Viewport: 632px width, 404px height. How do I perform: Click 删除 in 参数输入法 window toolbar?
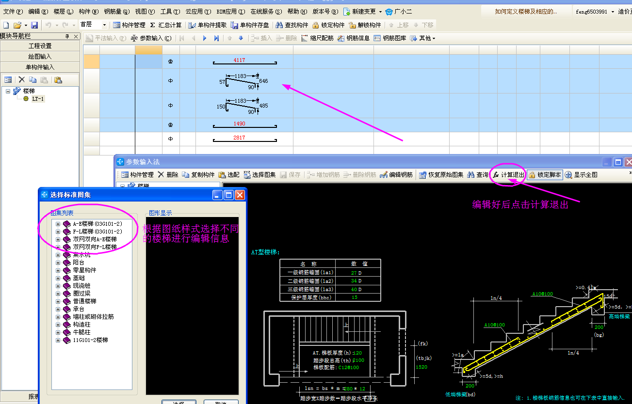168,175
